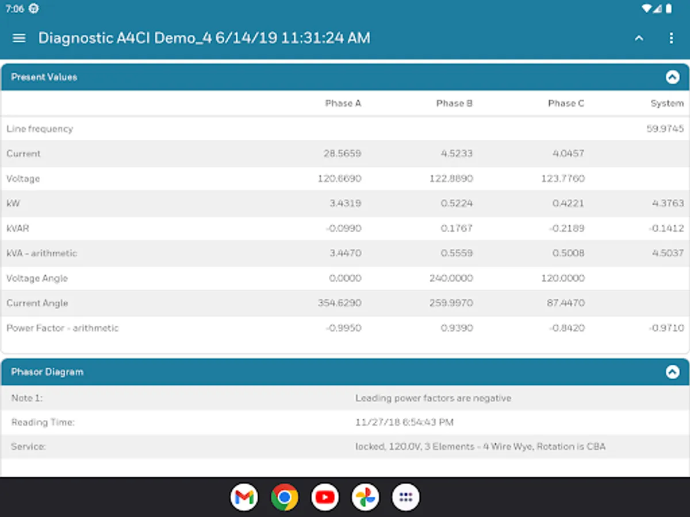
Task: Select system kVAR value -0.1412
Action: point(666,229)
